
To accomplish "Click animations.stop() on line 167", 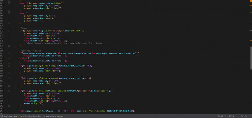I will 43,18.
